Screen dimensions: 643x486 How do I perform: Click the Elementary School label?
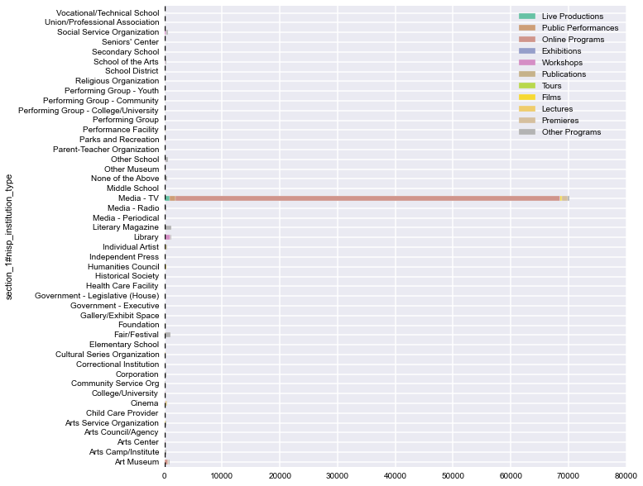click(124, 345)
